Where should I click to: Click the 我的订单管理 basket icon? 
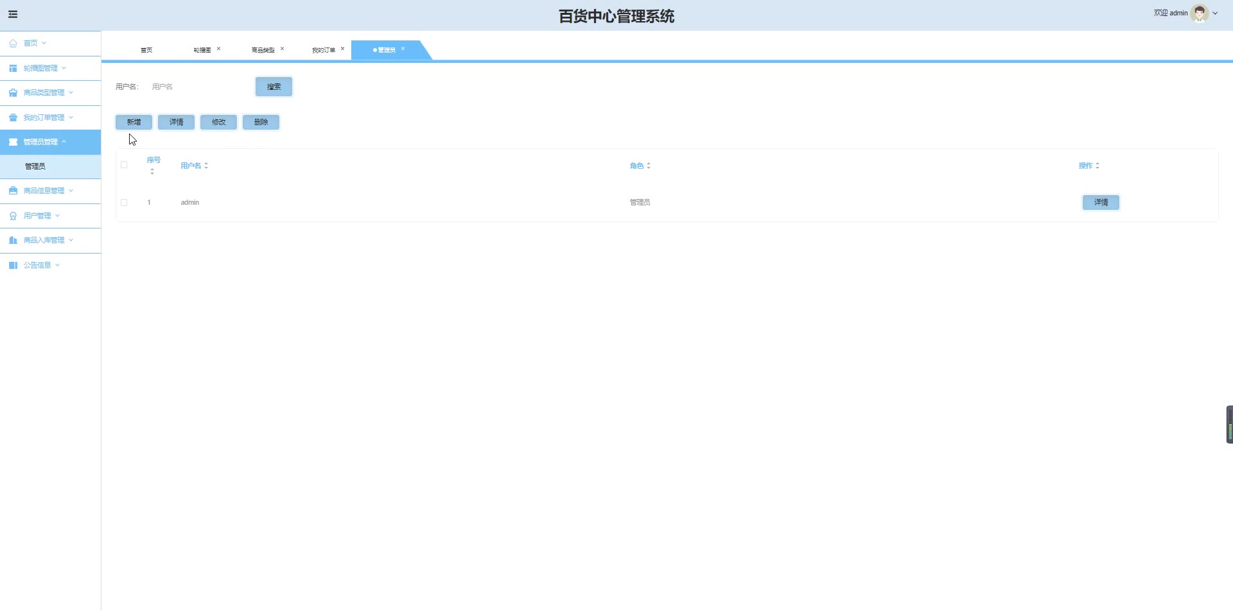(13, 117)
